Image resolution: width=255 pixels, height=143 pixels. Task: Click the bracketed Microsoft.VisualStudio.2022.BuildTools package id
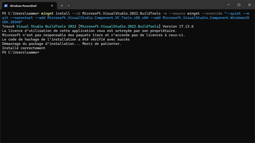(x=119, y=26)
